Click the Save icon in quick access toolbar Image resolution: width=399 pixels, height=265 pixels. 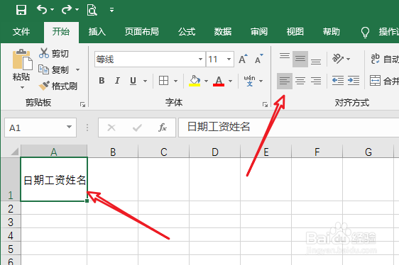click(x=21, y=10)
